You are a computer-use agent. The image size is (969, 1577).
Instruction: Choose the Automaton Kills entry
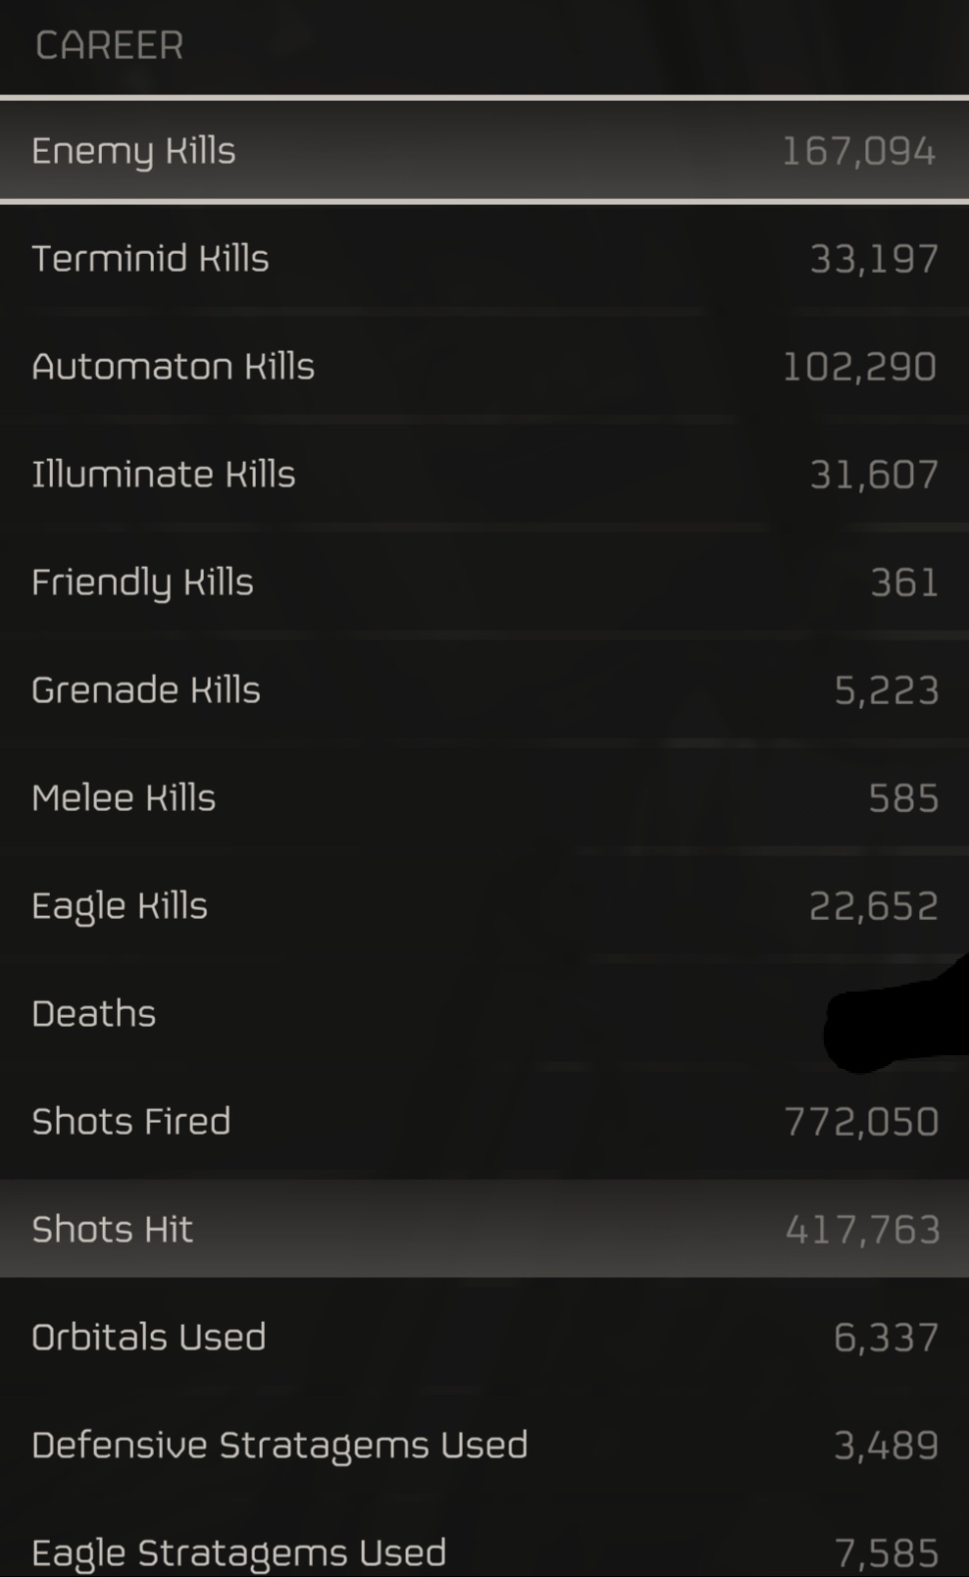click(484, 366)
